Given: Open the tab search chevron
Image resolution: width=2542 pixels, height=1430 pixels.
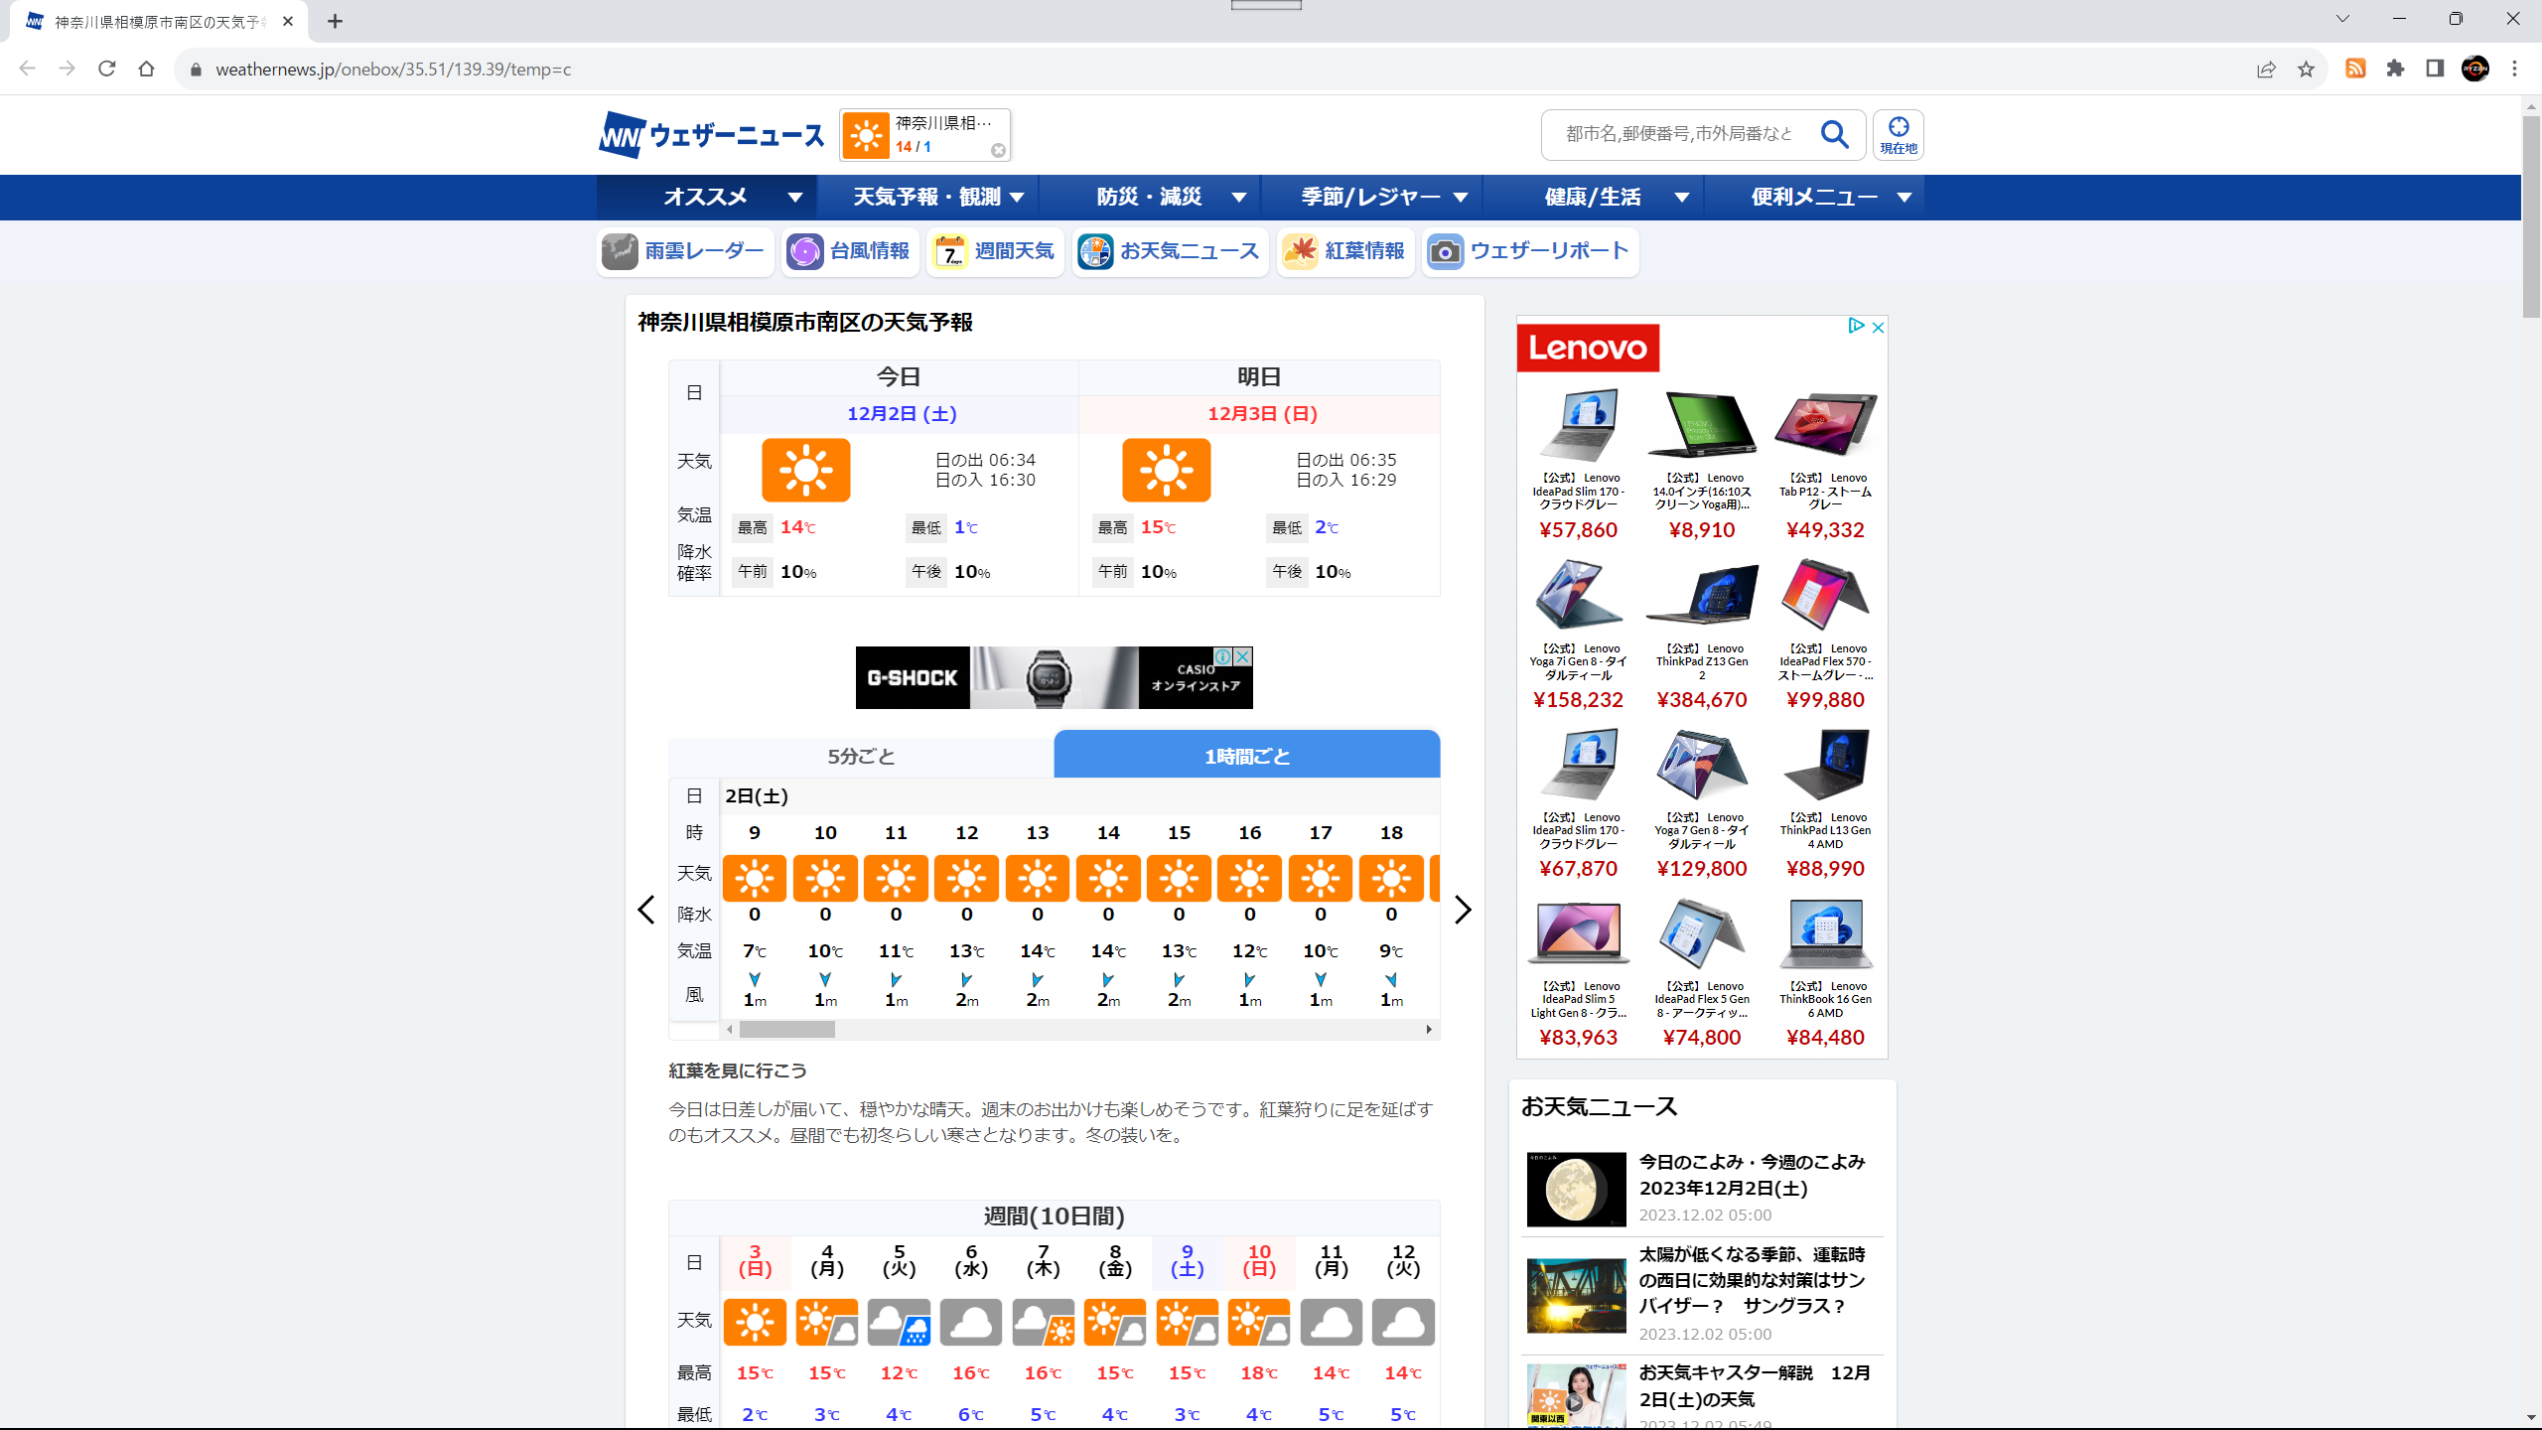Looking at the screenshot, I should click(2342, 19).
